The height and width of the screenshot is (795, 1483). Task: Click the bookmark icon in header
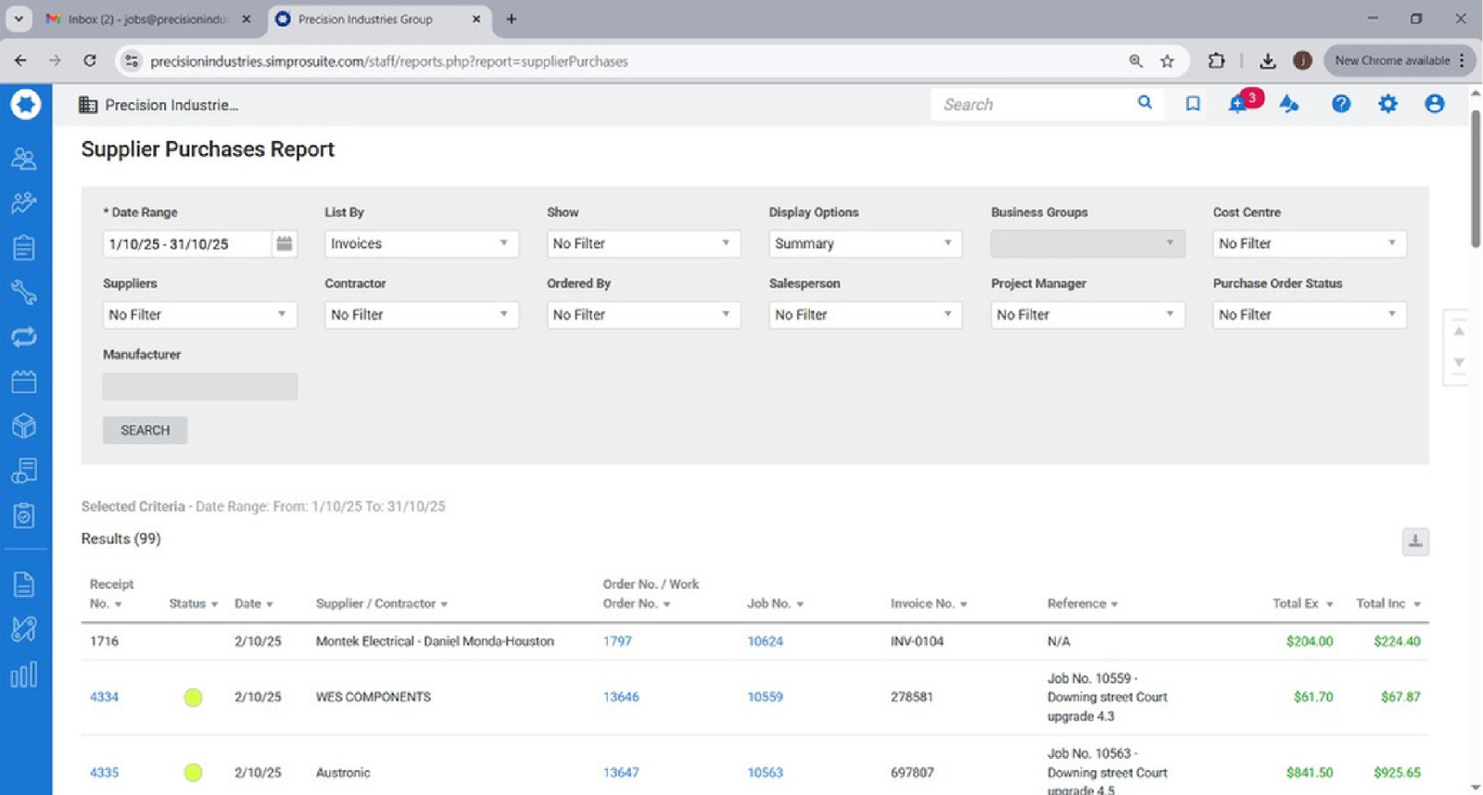click(1193, 104)
